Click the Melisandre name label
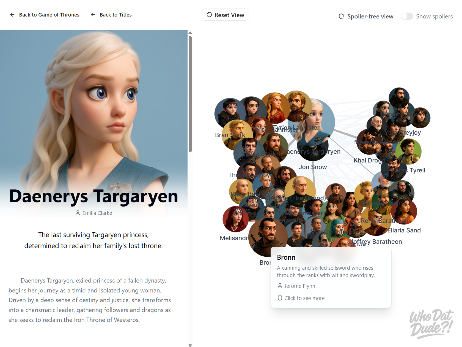Viewport: 462px width, 347px height. (x=234, y=238)
